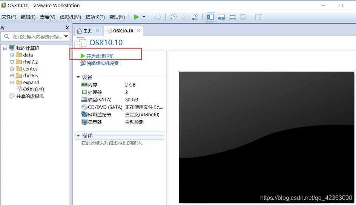Open the library search filter dropdown

66,36
